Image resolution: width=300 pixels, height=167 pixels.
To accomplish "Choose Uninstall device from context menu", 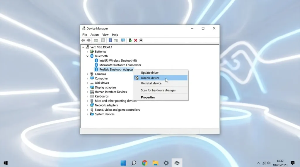I will tap(161, 83).
